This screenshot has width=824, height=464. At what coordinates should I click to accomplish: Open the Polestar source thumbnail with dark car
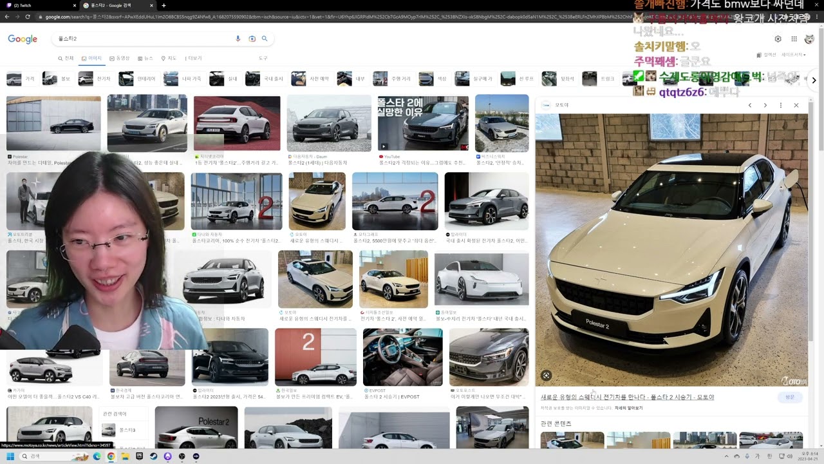point(53,123)
